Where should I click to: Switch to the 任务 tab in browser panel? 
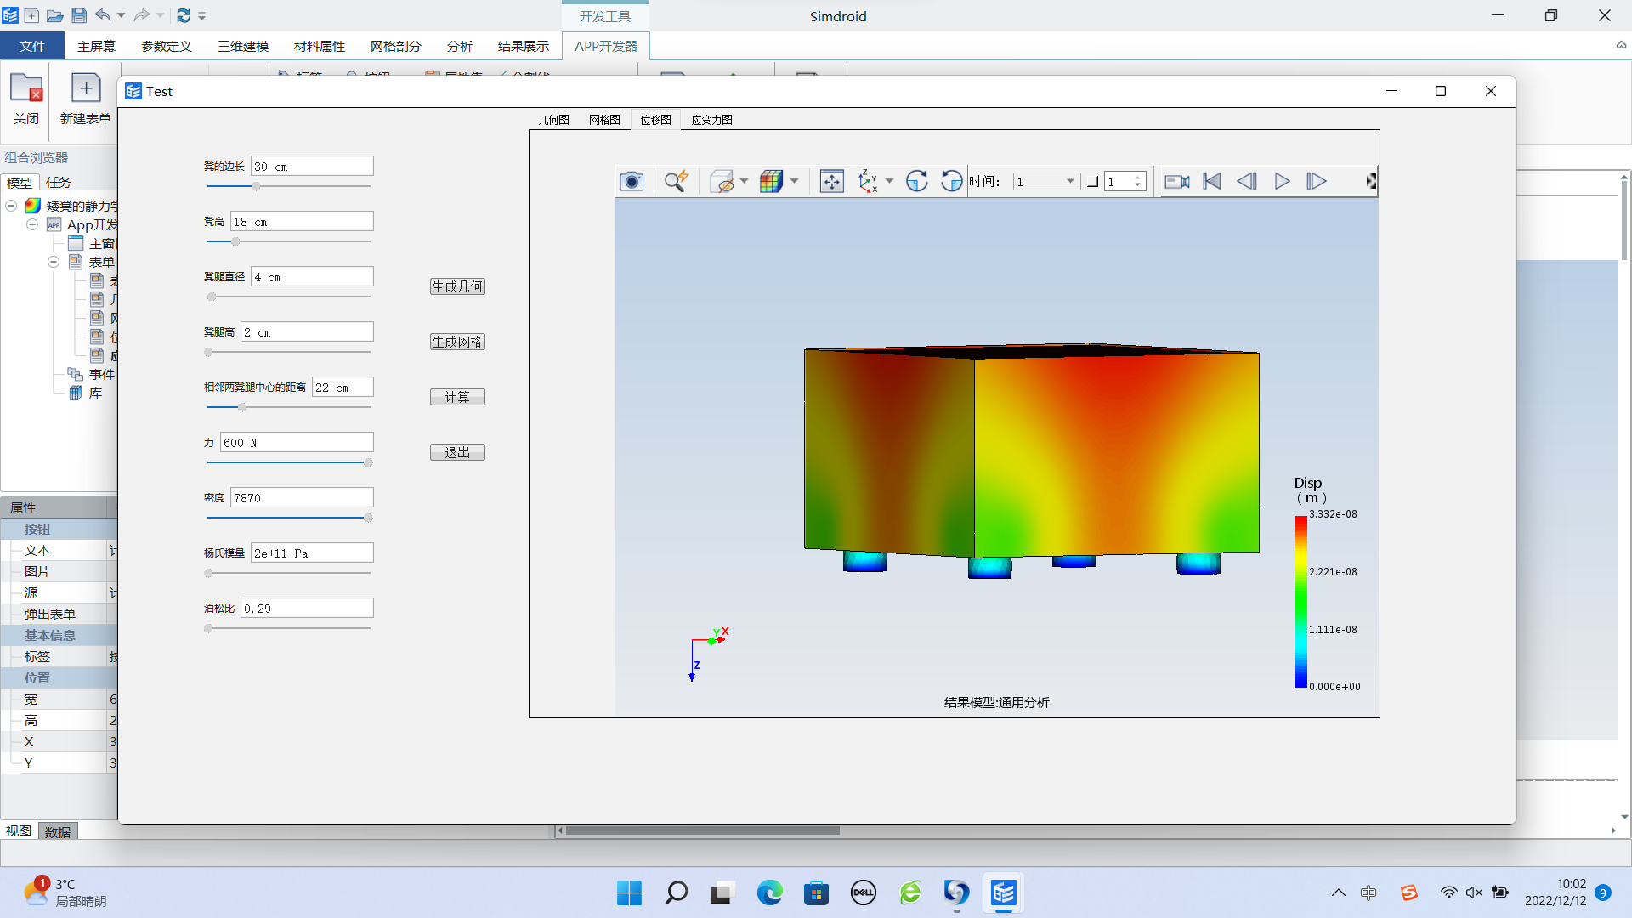click(59, 182)
